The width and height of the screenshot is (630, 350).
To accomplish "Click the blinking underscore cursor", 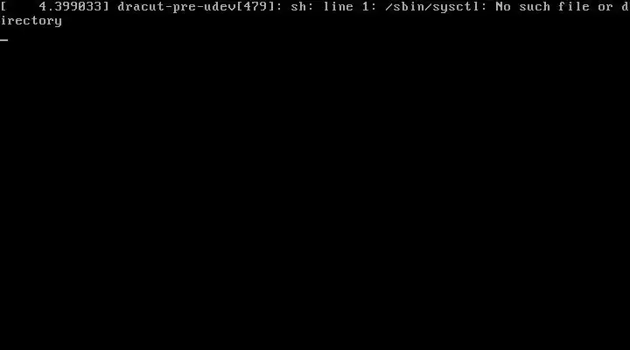I will (4, 39).
